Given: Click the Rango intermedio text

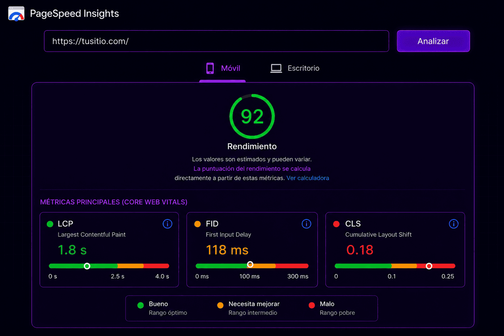Looking at the screenshot, I should point(253,313).
